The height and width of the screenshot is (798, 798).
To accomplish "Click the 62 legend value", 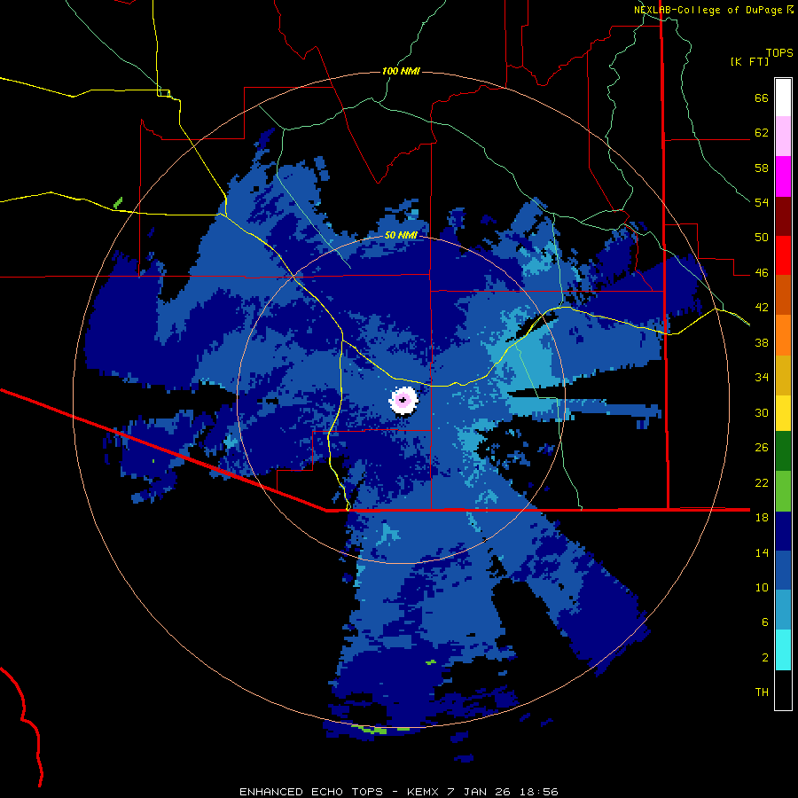I will pyautogui.click(x=762, y=133).
